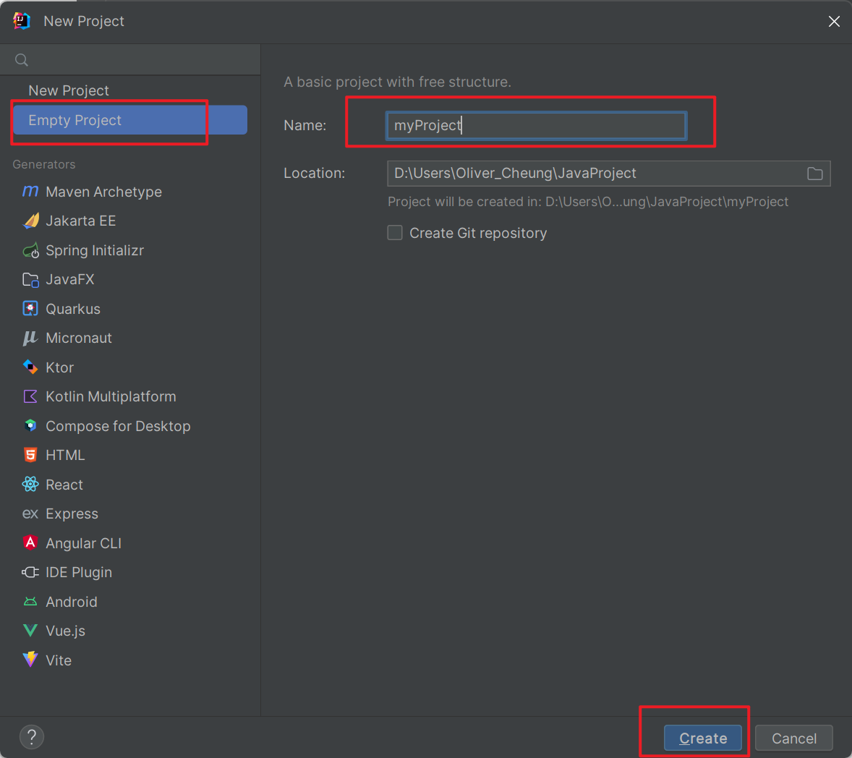Click the search magnifier icon
The height and width of the screenshot is (758, 852).
point(21,60)
